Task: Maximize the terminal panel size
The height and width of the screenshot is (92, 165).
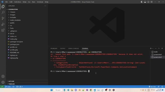Action: click(159, 48)
